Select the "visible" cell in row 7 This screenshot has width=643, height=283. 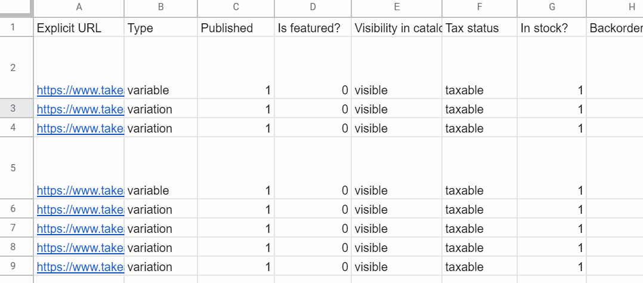(x=397, y=229)
